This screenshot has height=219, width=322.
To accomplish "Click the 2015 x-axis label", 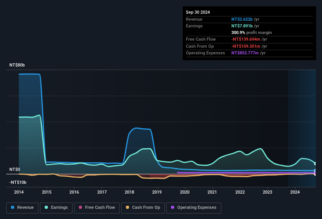I will (47, 192).
